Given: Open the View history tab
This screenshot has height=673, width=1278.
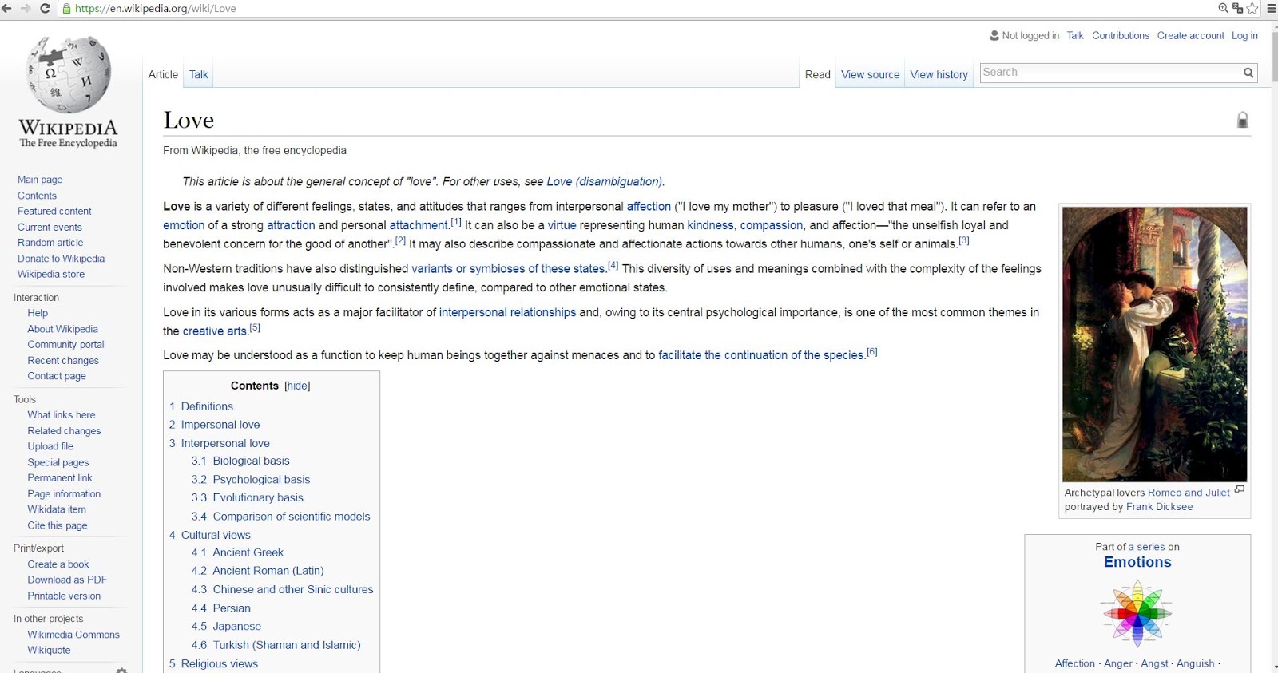Looking at the screenshot, I should click(939, 74).
